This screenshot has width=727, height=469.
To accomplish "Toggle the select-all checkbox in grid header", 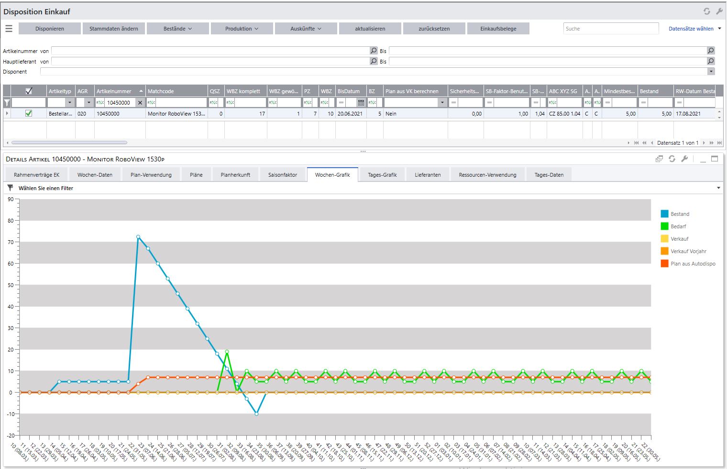I will click(x=29, y=91).
